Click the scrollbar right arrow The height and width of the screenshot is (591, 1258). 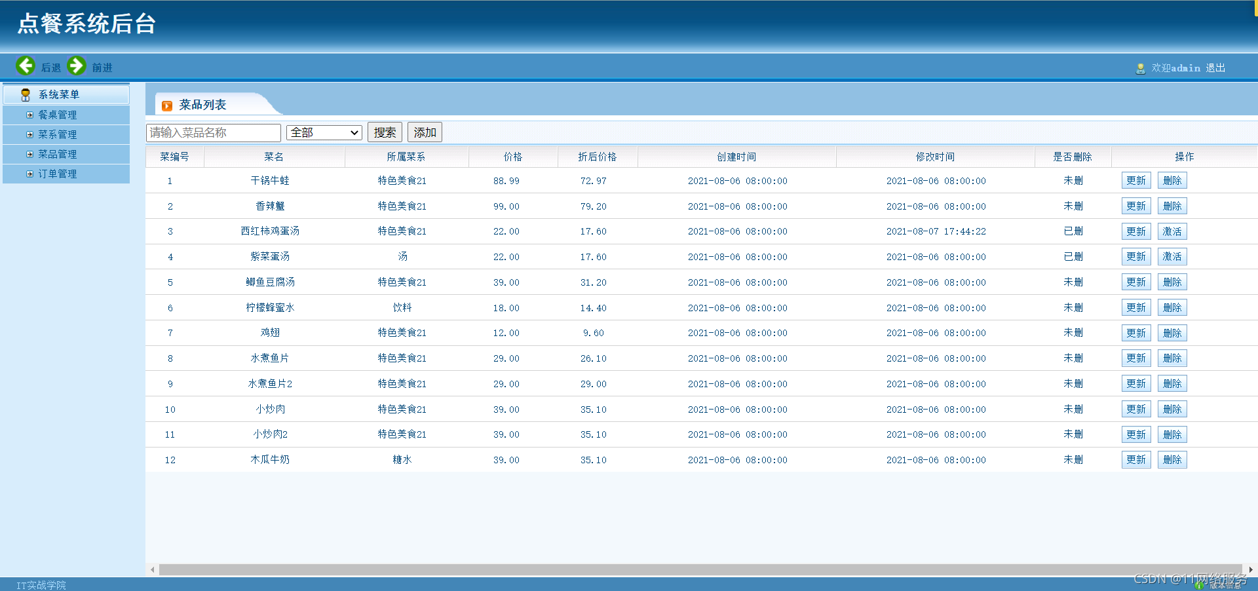point(1250,569)
